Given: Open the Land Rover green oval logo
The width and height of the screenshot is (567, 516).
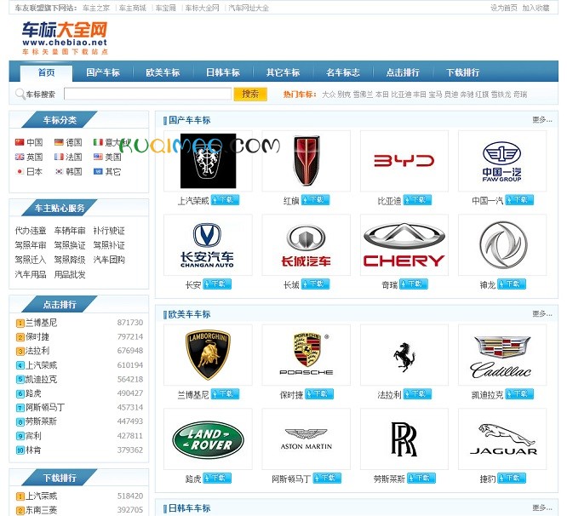Looking at the screenshot, I should tap(208, 439).
